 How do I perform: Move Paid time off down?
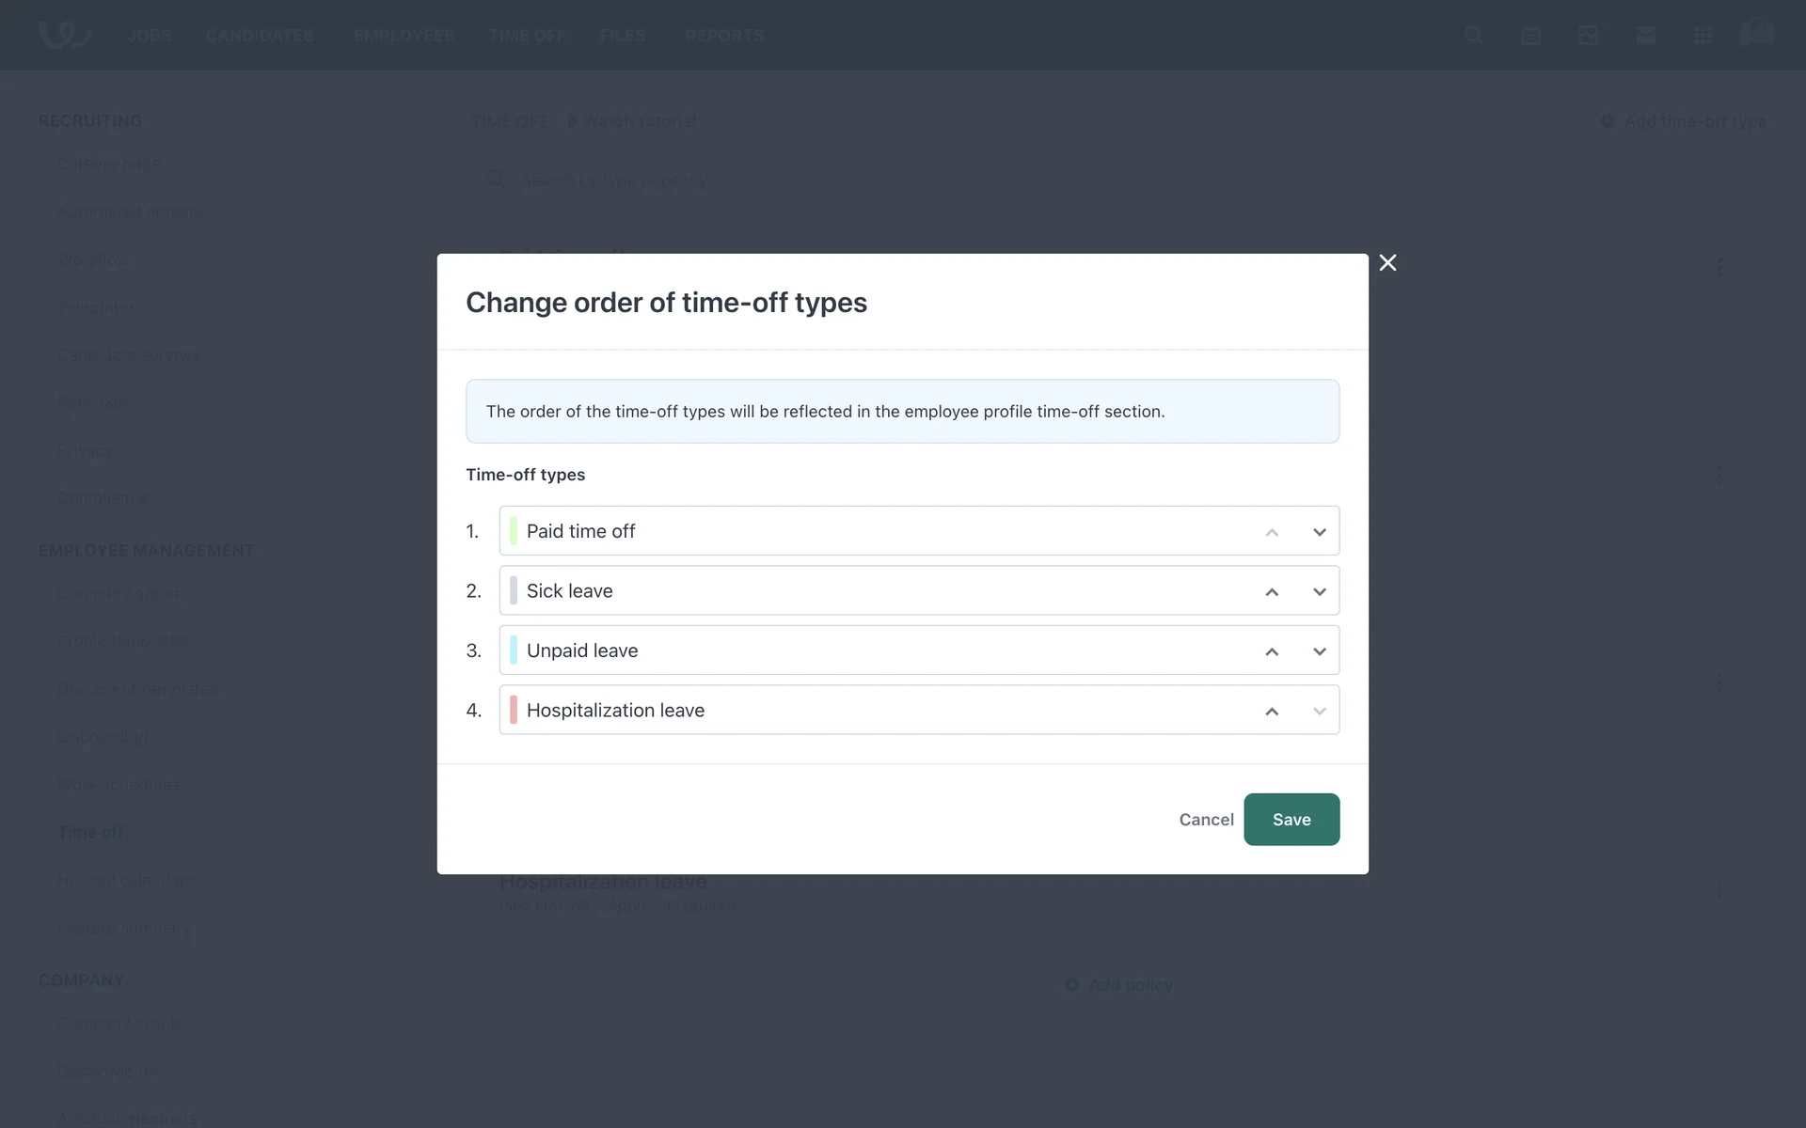[x=1320, y=532]
